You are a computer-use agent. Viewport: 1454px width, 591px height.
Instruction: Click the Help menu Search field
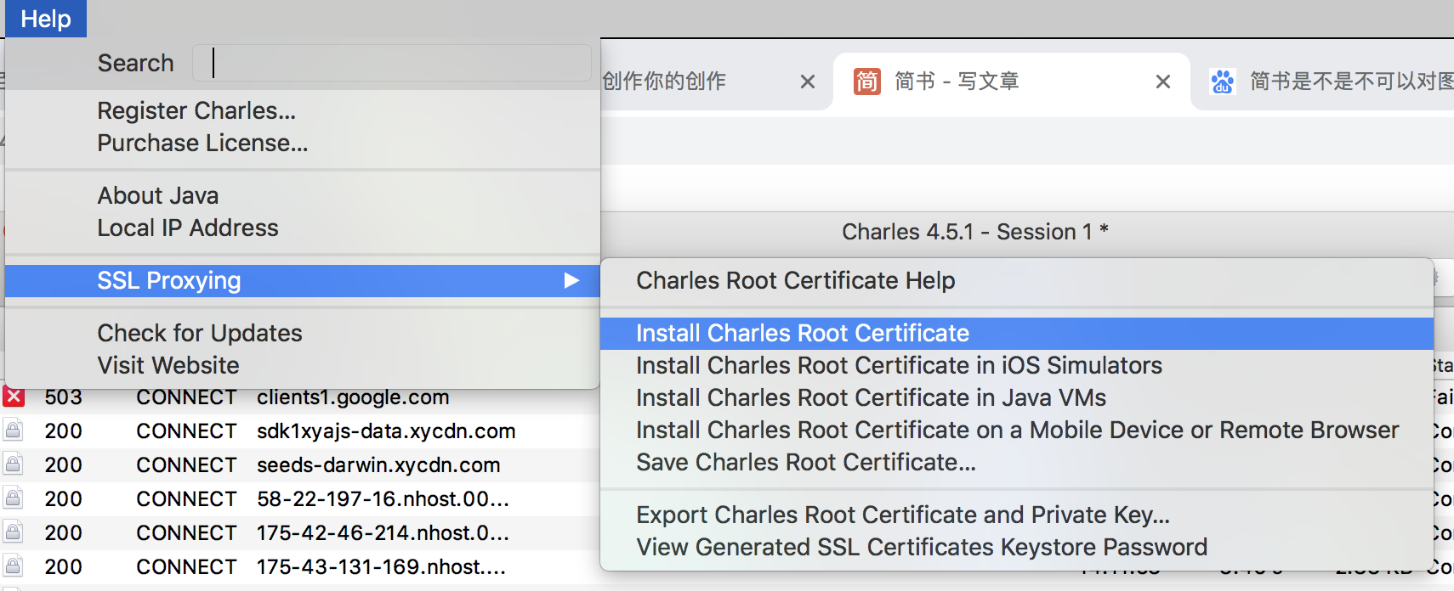[392, 63]
